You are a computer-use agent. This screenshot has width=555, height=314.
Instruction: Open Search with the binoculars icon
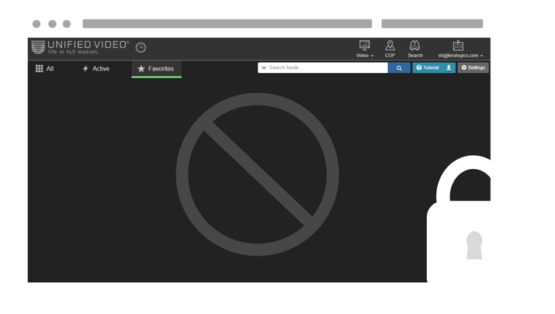click(415, 49)
